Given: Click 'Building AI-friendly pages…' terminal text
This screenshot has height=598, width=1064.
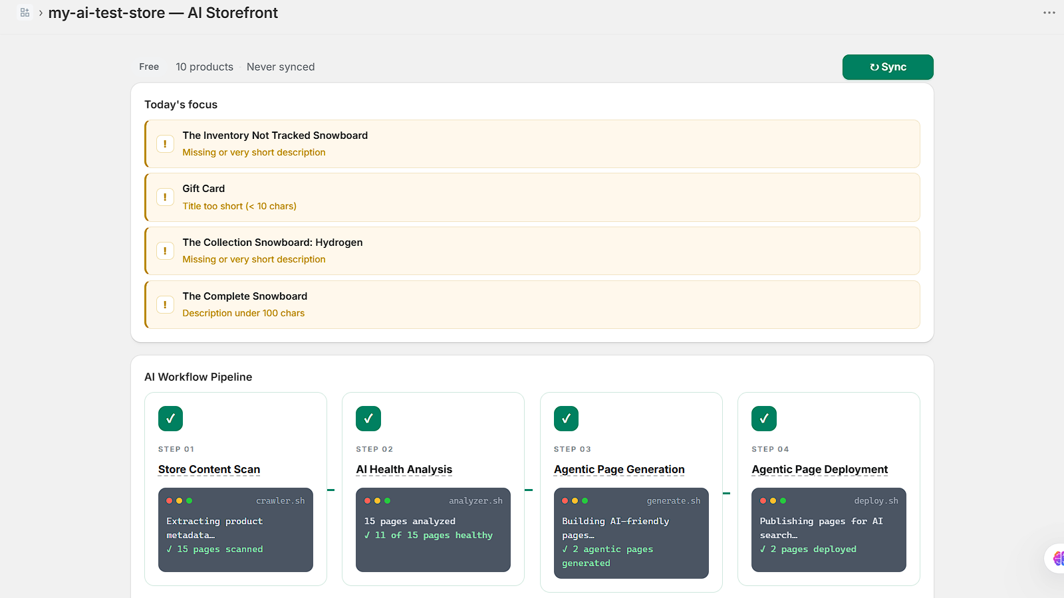Looking at the screenshot, I should coord(616,528).
